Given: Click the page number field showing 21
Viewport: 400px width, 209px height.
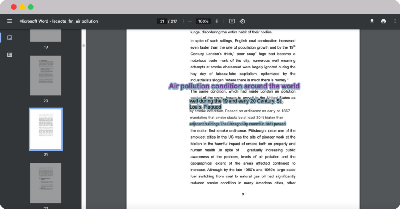Looking at the screenshot, I should (x=162, y=21).
